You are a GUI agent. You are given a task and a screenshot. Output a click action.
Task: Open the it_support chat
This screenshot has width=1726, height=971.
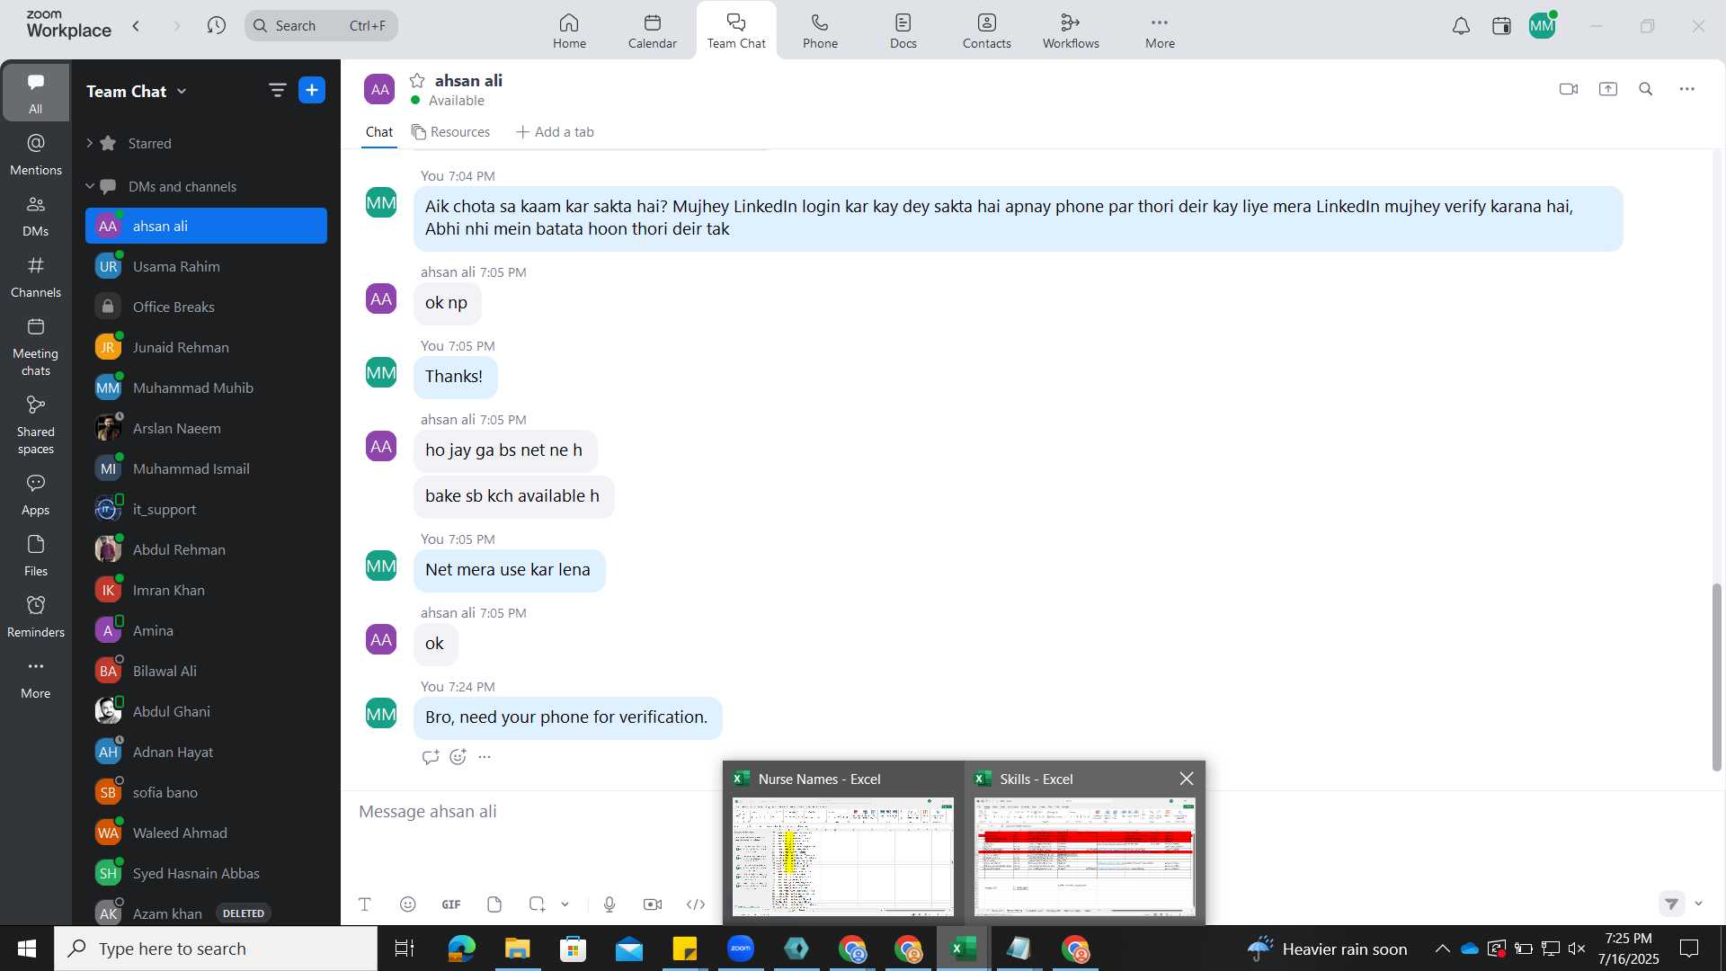(x=206, y=509)
